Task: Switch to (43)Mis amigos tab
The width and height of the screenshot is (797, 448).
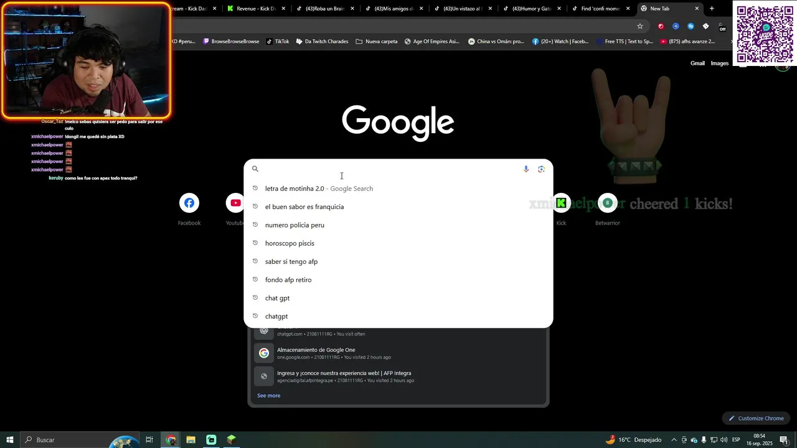Action: [x=394, y=9]
